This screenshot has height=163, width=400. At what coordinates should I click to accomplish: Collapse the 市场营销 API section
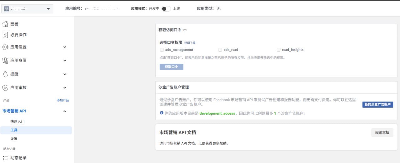coord(65,111)
